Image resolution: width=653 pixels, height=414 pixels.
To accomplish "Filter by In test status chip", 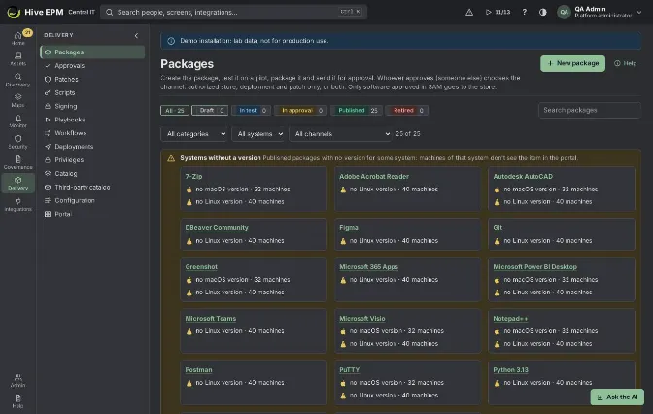I will click(x=251, y=111).
